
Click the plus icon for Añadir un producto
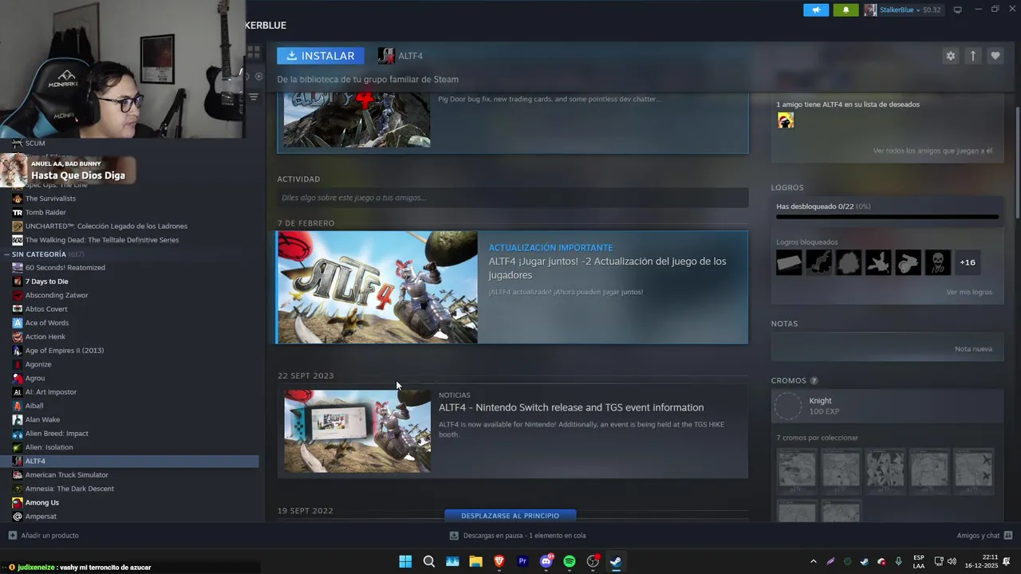pyautogui.click(x=12, y=536)
